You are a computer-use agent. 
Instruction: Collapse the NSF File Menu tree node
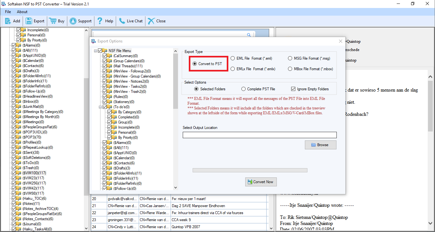(95, 50)
